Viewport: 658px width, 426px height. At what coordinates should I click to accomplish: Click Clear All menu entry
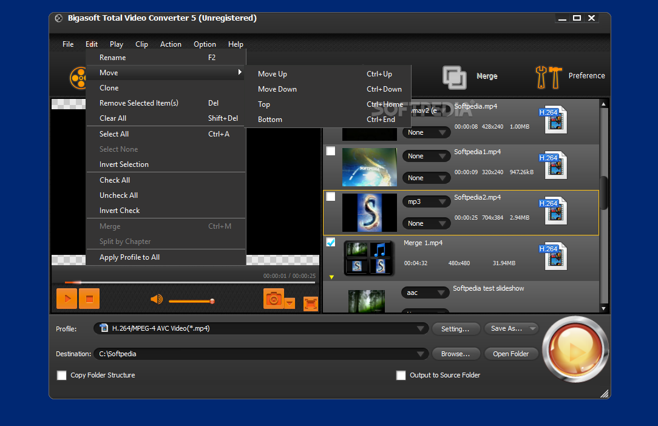click(166, 118)
